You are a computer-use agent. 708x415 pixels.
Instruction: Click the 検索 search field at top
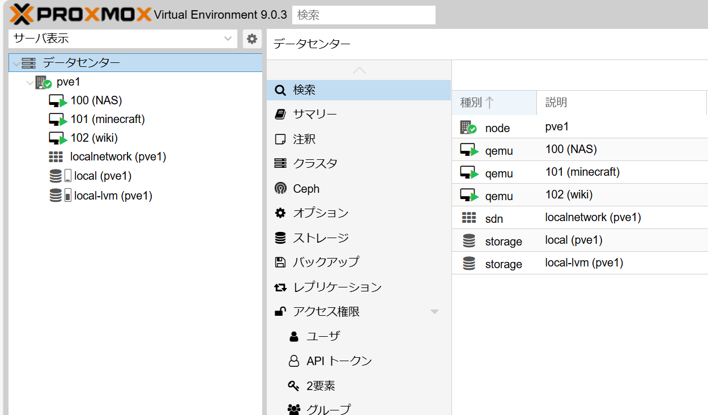pyautogui.click(x=364, y=15)
